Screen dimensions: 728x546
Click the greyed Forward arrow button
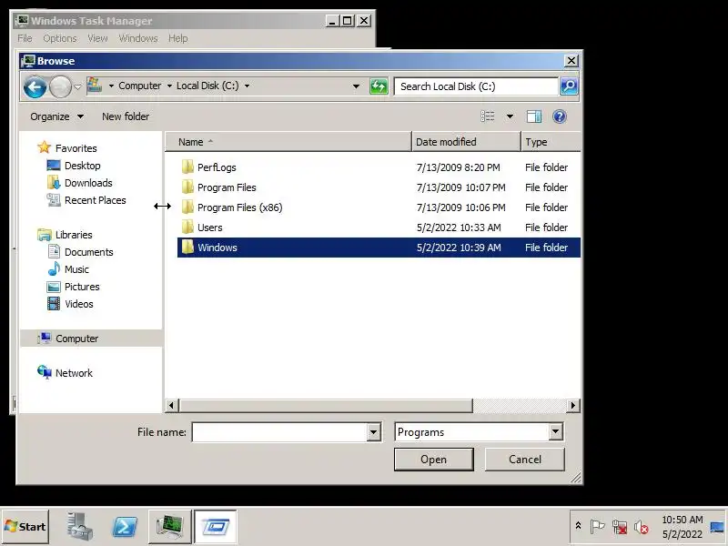tap(60, 86)
